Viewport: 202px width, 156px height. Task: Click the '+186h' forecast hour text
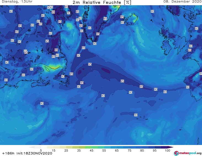tap(8, 153)
